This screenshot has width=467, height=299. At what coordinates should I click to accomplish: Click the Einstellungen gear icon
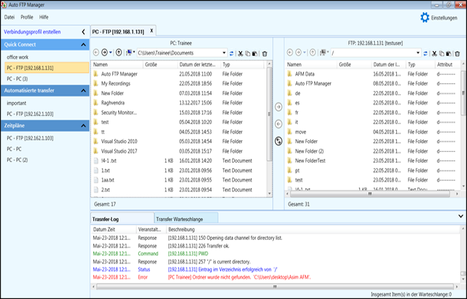tap(425, 18)
